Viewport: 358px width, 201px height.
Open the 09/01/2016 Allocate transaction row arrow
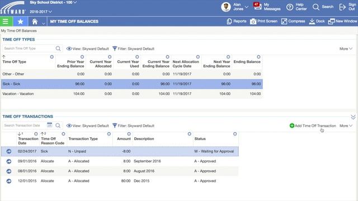click(9, 161)
